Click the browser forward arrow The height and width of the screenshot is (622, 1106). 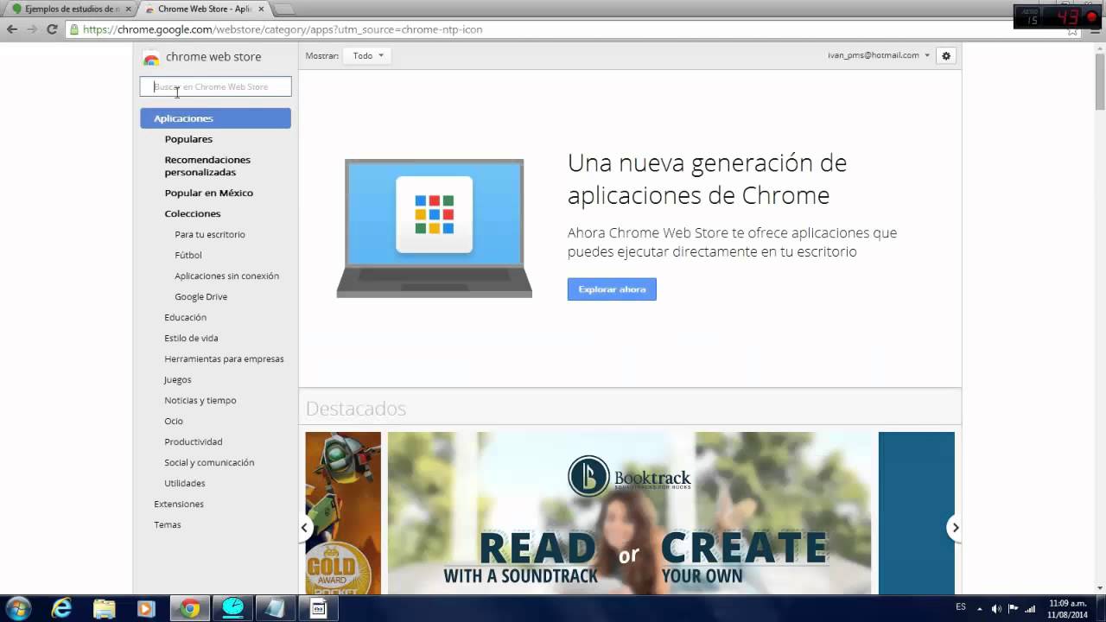pyautogui.click(x=32, y=29)
